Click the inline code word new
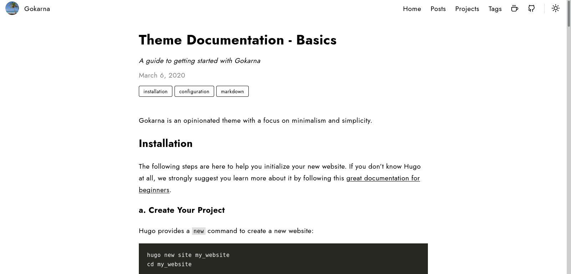The image size is (571, 274). (198, 231)
